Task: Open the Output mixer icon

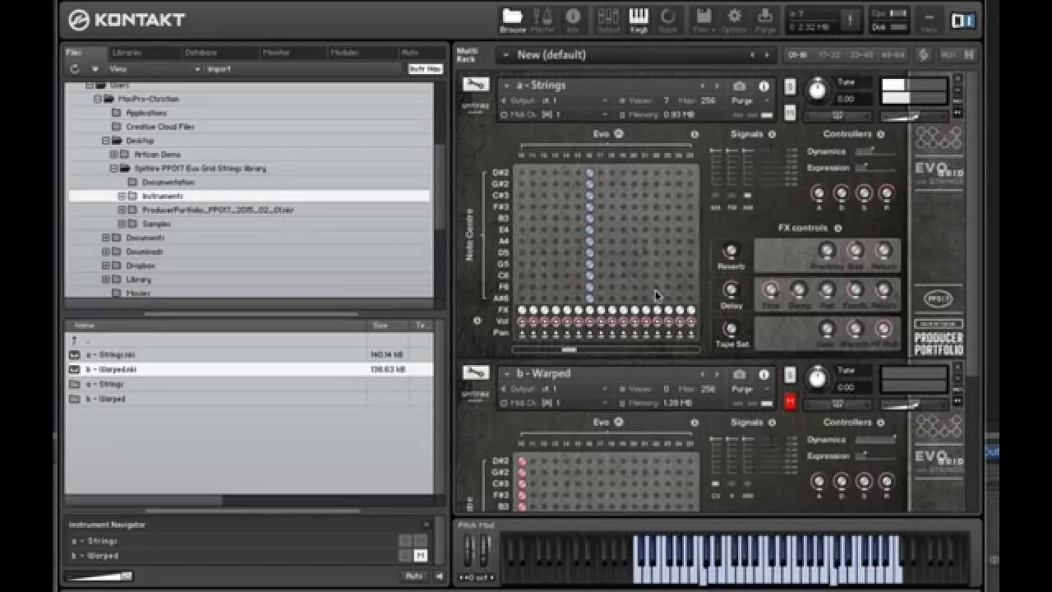Action: click(x=608, y=20)
